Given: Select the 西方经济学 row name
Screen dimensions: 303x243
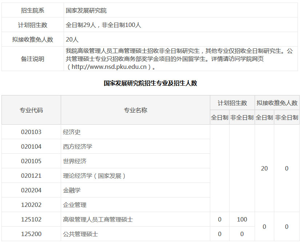Looking at the screenshot, I should (x=77, y=146).
